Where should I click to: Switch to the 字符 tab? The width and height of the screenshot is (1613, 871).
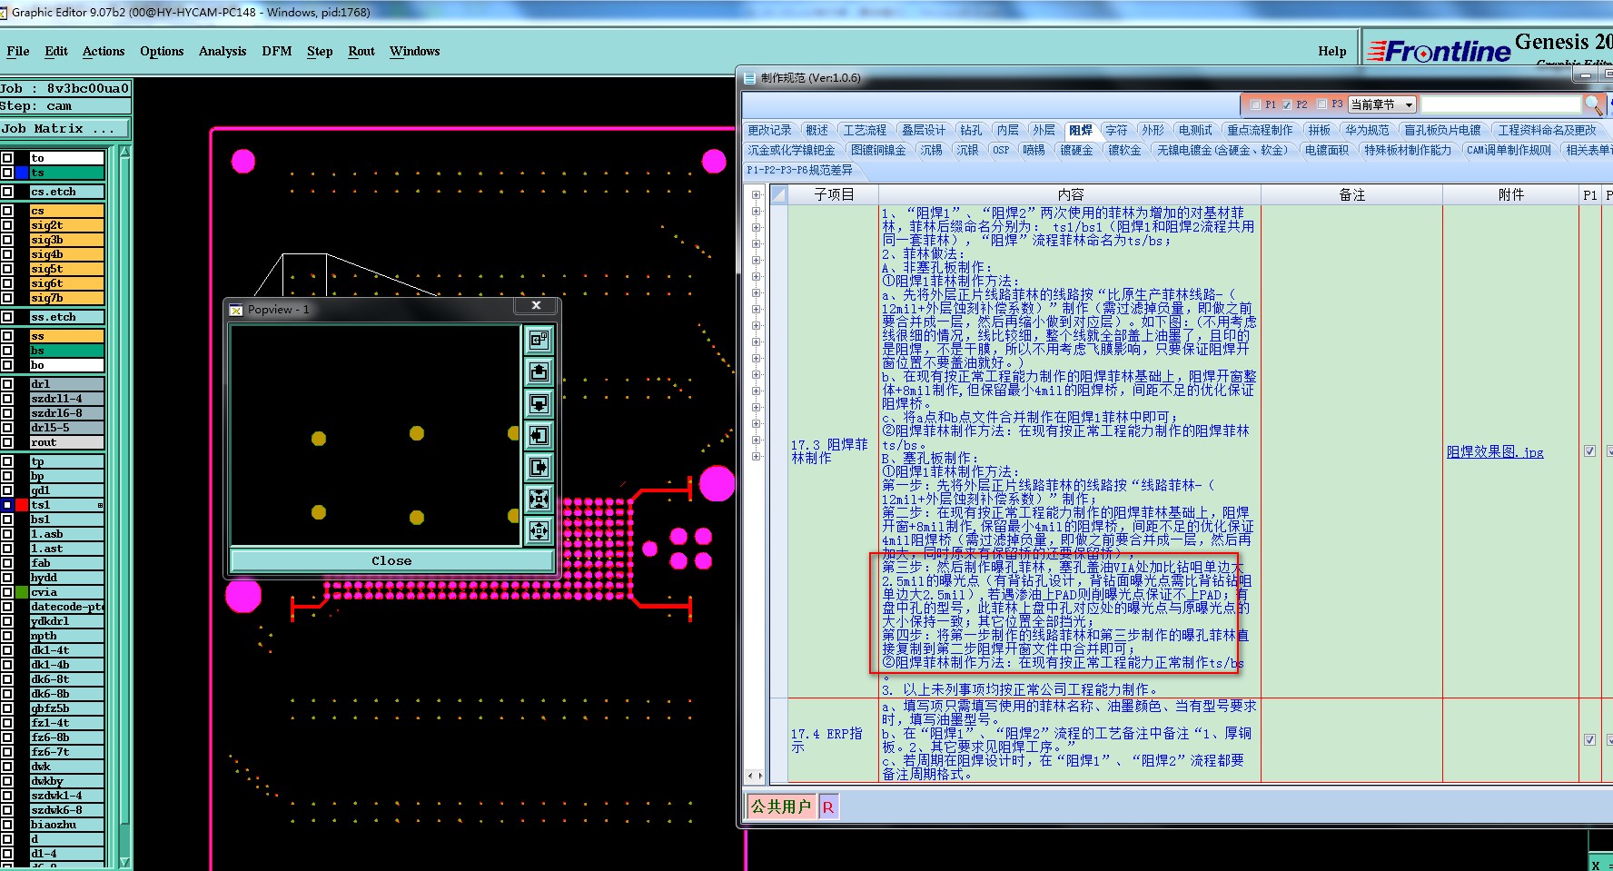(x=1116, y=131)
